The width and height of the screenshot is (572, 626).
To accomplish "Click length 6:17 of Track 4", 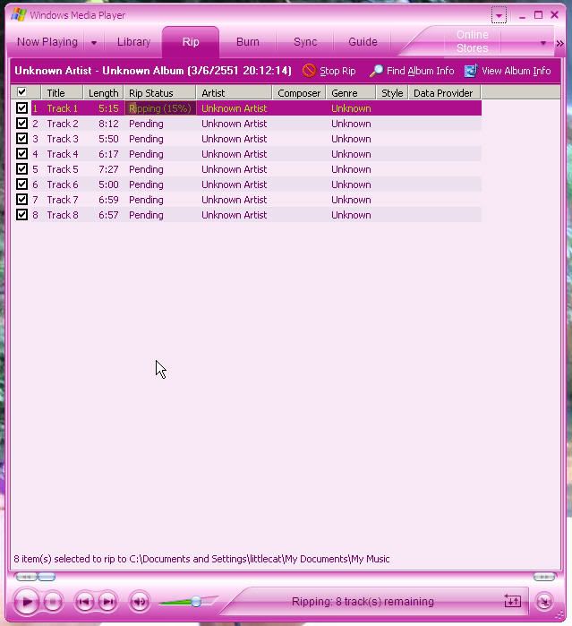I will pyautogui.click(x=108, y=154).
